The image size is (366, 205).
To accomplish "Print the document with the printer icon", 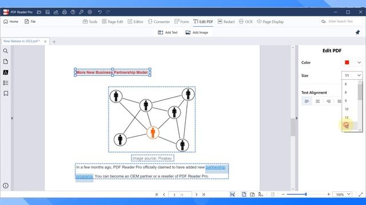I will (x=65, y=12).
